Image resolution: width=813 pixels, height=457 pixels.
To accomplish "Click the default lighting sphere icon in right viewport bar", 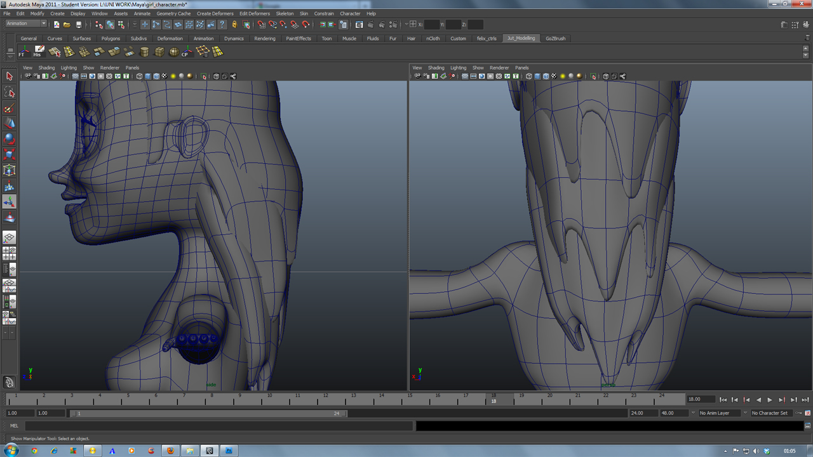I will tap(562, 76).
